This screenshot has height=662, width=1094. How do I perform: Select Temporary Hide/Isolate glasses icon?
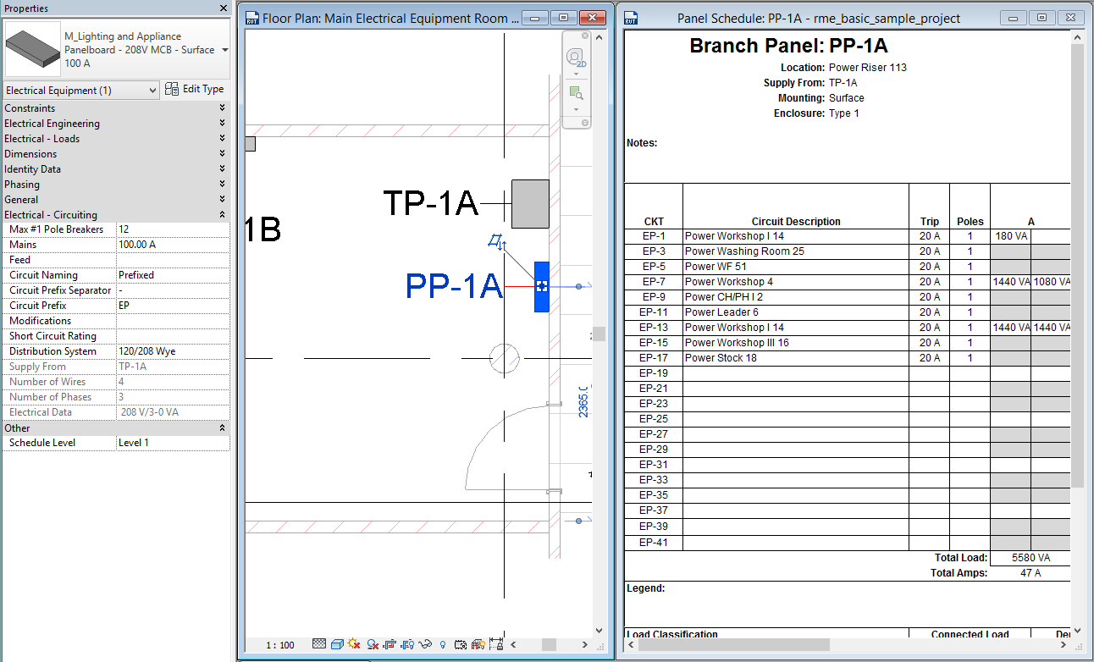point(426,644)
